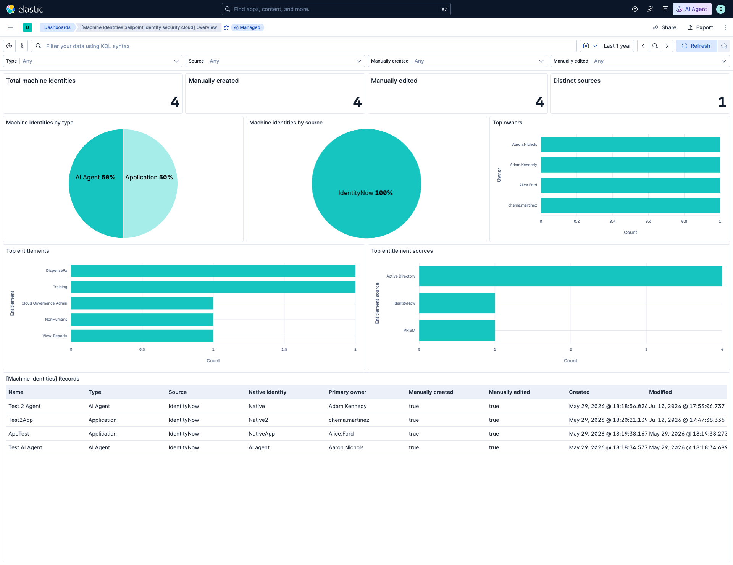Click the Total machine identities metric value
Viewport: 733px width, 565px height.
pyautogui.click(x=175, y=102)
